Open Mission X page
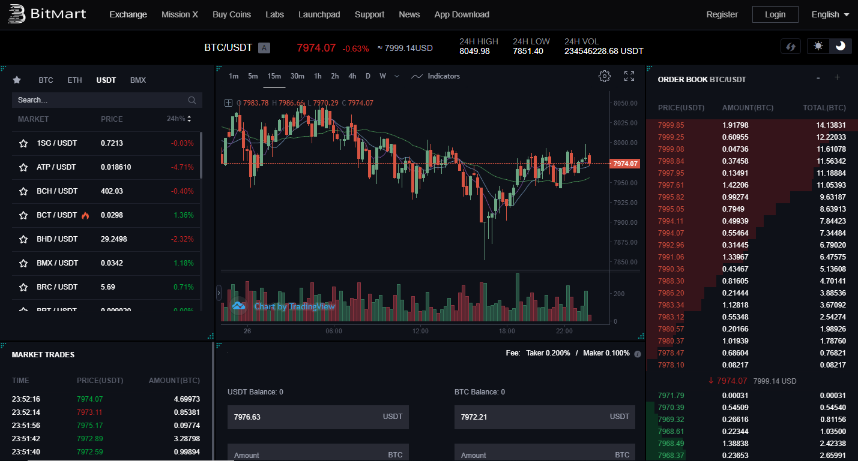858x461 pixels. click(x=180, y=14)
